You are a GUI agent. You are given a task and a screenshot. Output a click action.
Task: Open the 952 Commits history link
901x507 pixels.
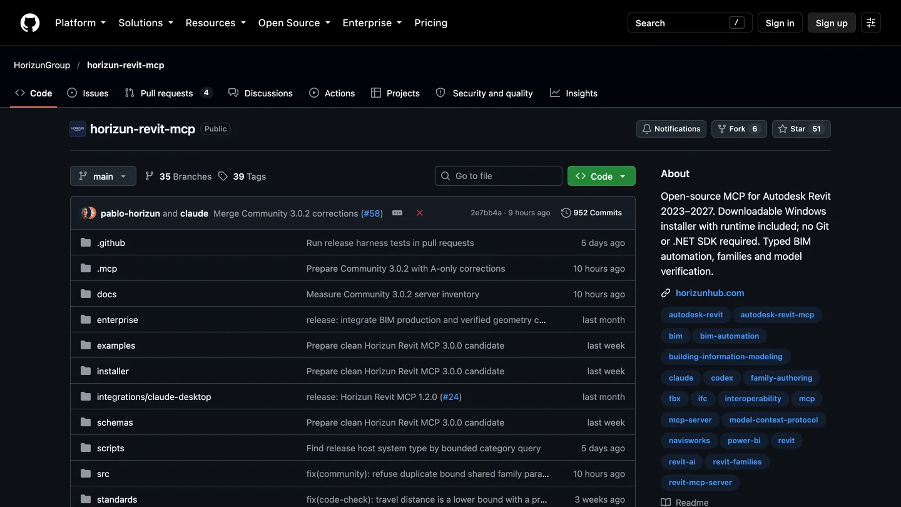pyautogui.click(x=591, y=213)
